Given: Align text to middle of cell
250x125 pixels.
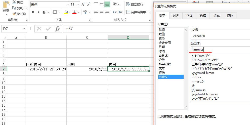Looking at the screenshot, I should [102, 4].
